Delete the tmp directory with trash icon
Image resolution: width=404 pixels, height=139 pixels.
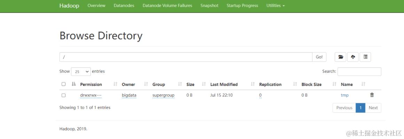(x=372, y=95)
